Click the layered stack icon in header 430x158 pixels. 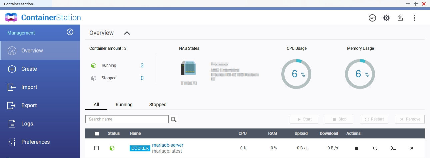(400, 18)
